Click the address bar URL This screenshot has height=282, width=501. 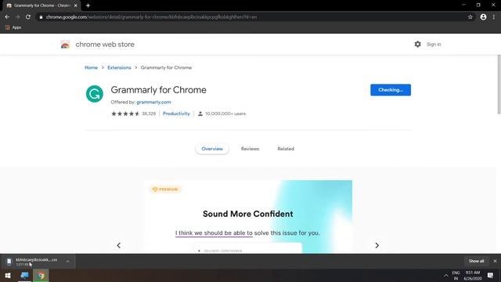[x=151, y=17]
